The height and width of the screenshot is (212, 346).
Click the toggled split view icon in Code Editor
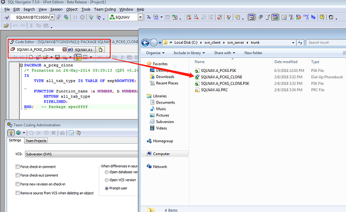78,57
